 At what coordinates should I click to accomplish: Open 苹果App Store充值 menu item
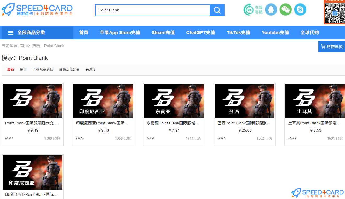click(120, 33)
